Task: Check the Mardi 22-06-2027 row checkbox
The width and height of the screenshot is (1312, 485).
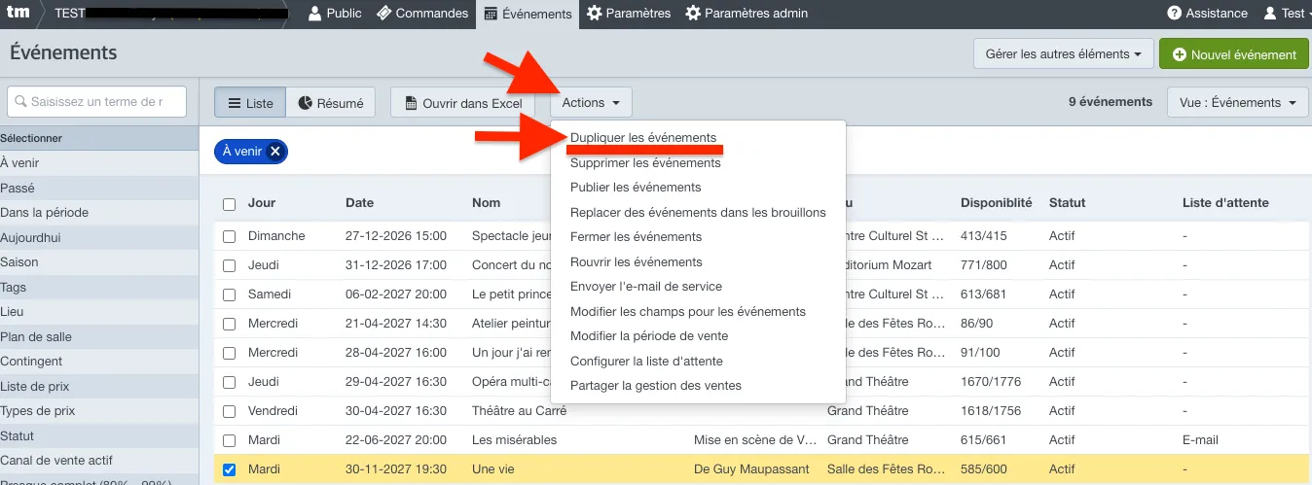Action: click(x=229, y=440)
